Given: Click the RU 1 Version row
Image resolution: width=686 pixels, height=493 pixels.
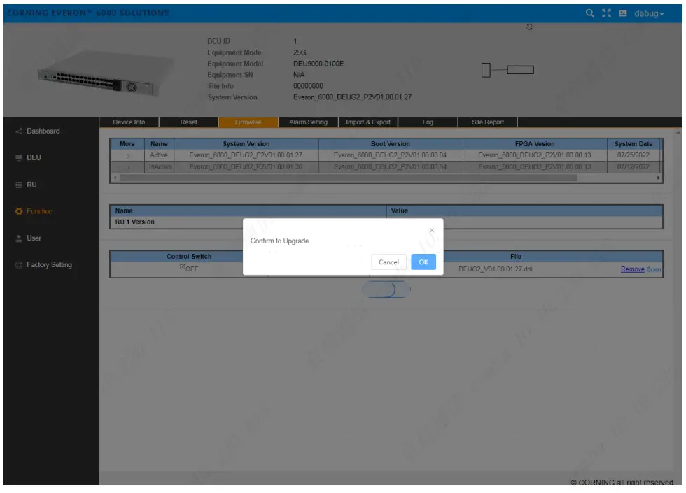Looking at the screenshot, I should tap(386, 222).
